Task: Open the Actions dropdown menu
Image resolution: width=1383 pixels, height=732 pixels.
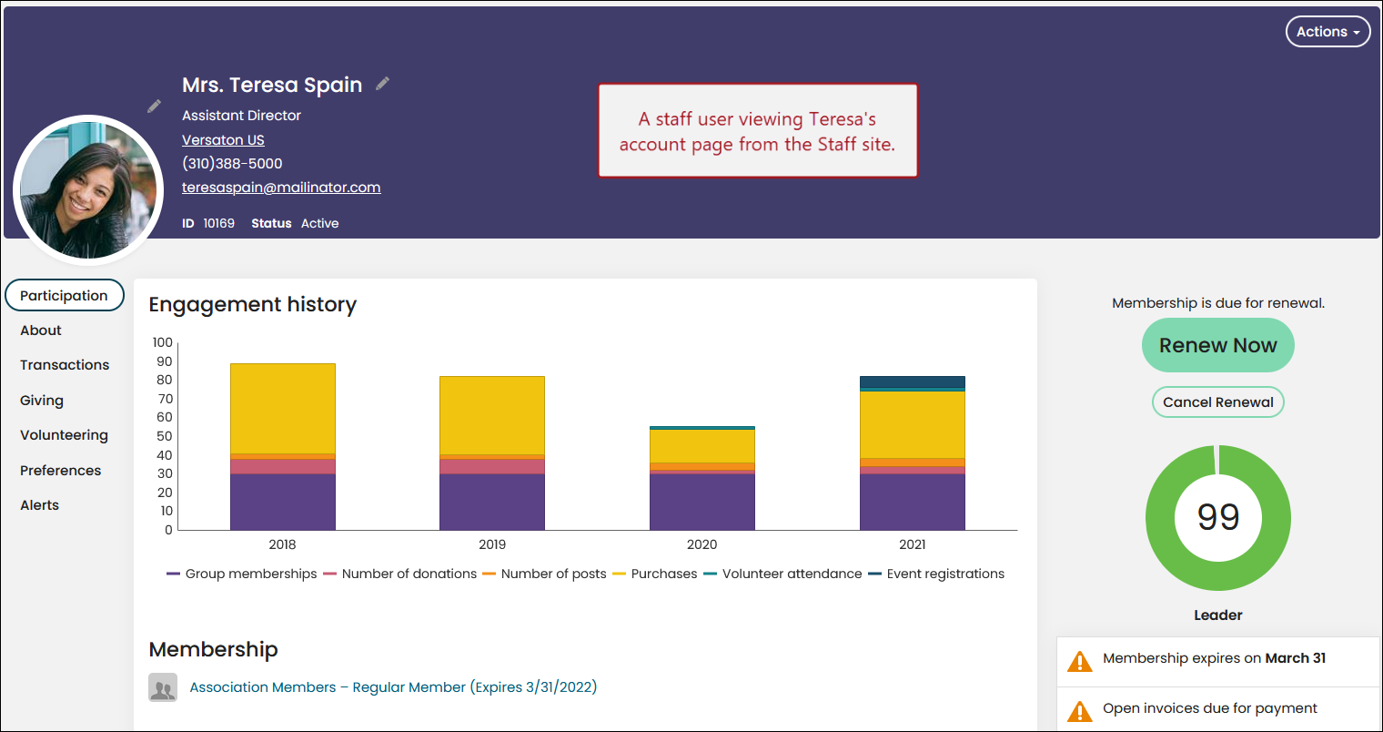Action: (x=1327, y=32)
